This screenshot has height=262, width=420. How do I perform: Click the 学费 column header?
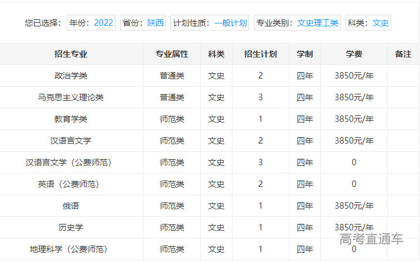[x=354, y=54]
